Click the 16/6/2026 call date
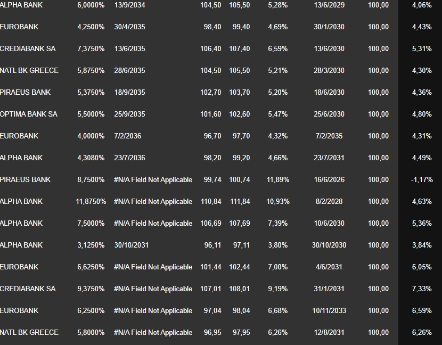The image size is (442, 345). (x=329, y=180)
